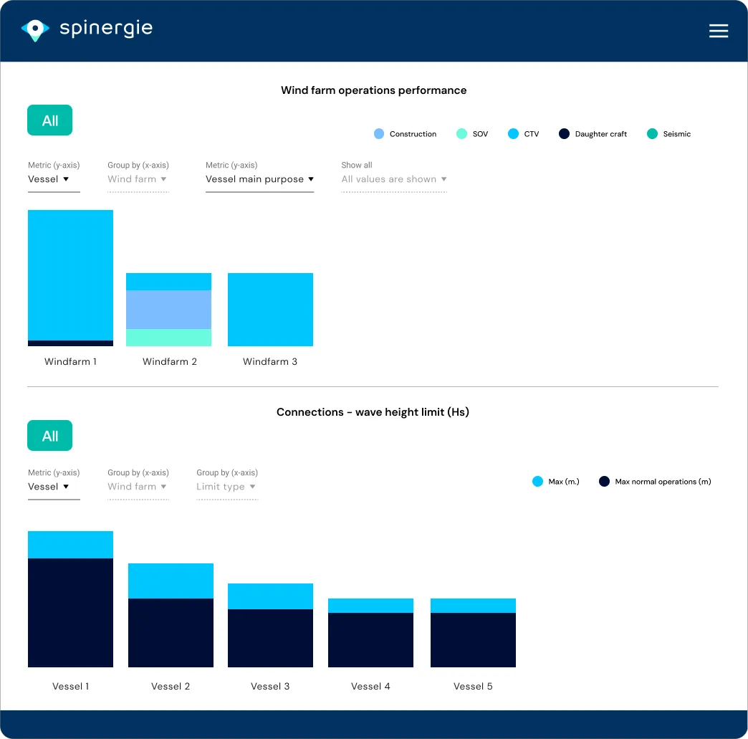748x739 pixels.
Task: Open the Vessel metric dropdown in the Connections chart
Action: point(54,487)
